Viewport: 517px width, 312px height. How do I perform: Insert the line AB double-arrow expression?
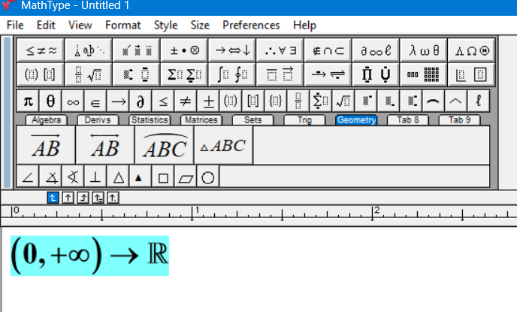(105, 145)
